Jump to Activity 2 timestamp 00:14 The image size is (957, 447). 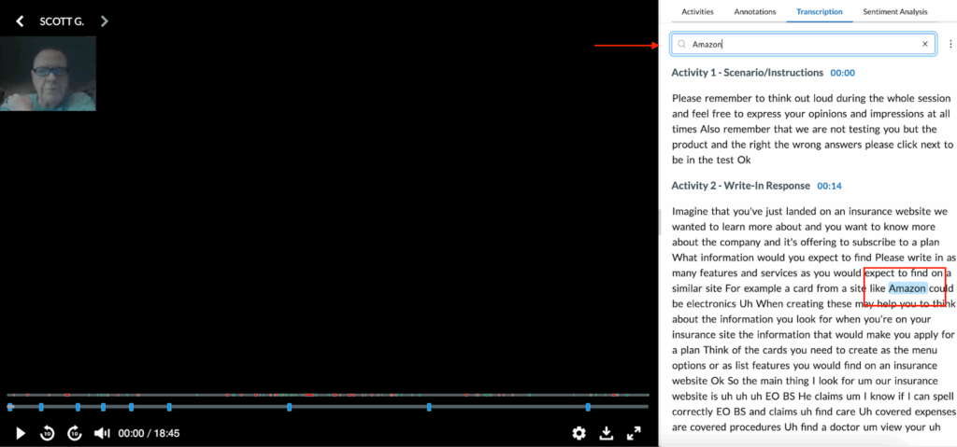coord(829,186)
